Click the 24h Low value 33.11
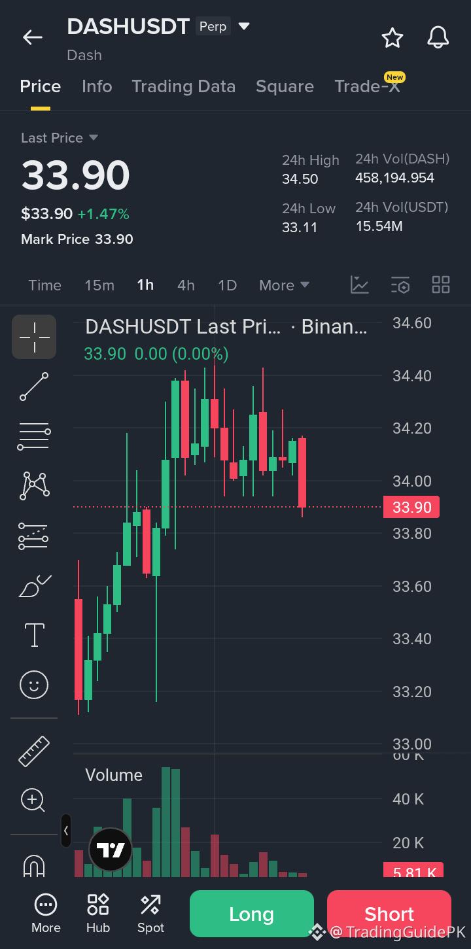The height and width of the screenshot is (949, 471). (300, 228)
